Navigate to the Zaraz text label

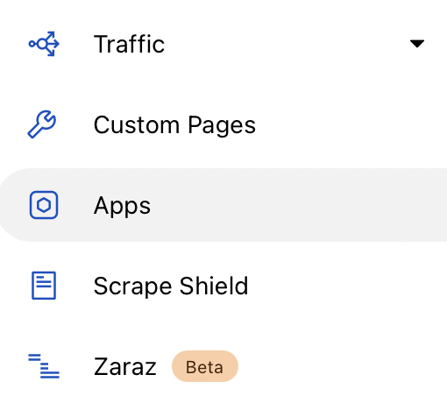pos(125,367)
